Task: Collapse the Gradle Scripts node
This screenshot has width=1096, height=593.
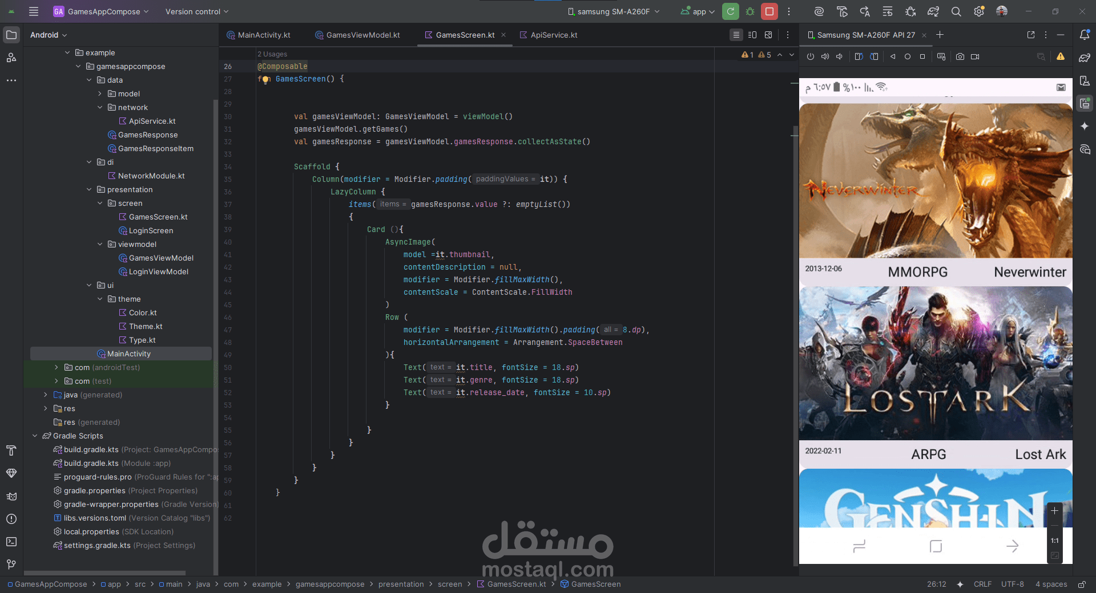Action: (x=35, y=436)
